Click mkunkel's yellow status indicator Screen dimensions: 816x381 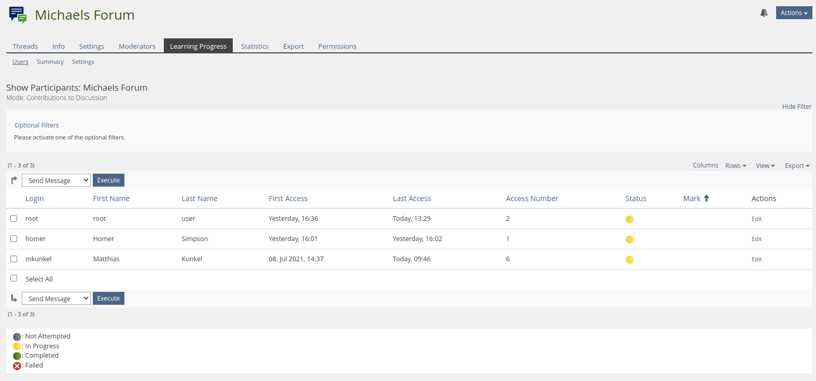coord(629,260)
